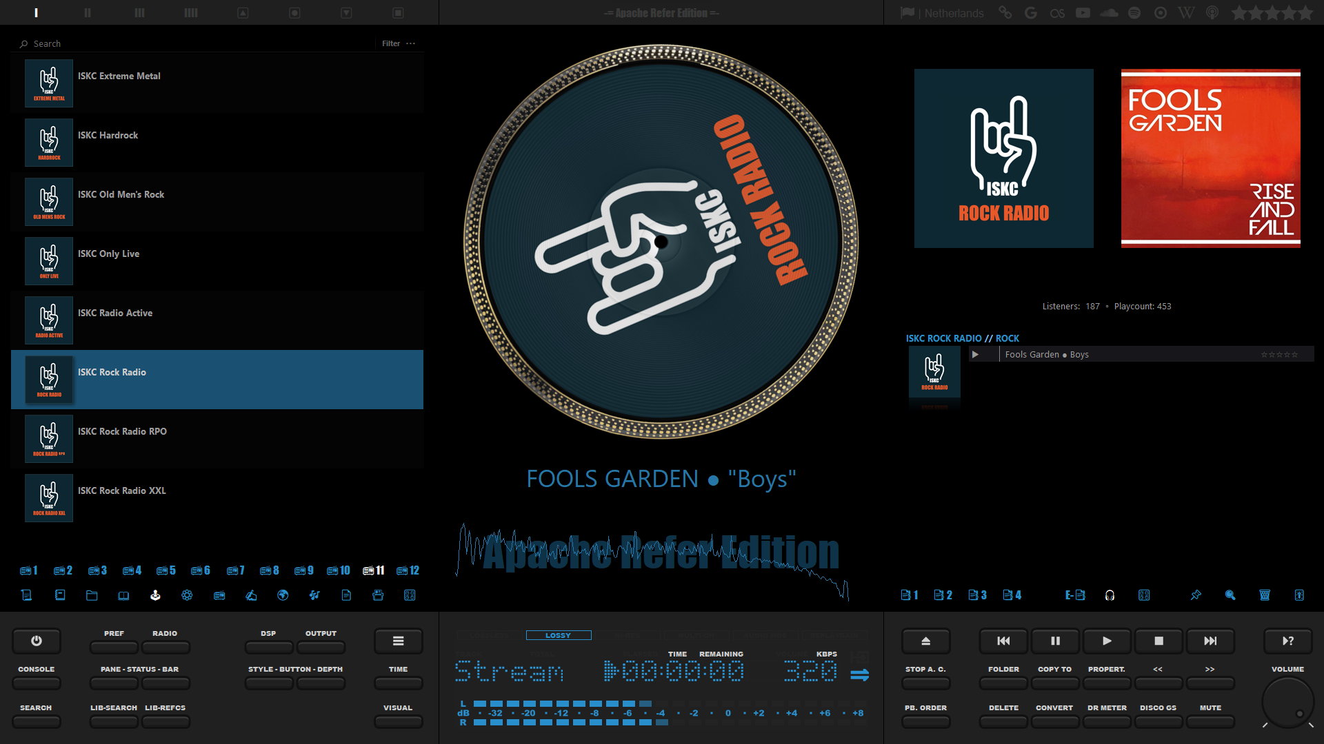1324x744 pixels.
Task: Open the Filter options ellipsis menu
Action: click(x=411, y=43)
